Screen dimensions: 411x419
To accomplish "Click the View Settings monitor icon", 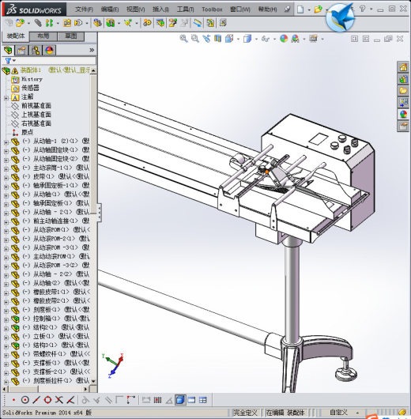I will [x=313, y=39].
